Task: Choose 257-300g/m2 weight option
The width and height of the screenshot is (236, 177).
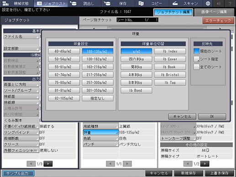Action: pos(98,83)
